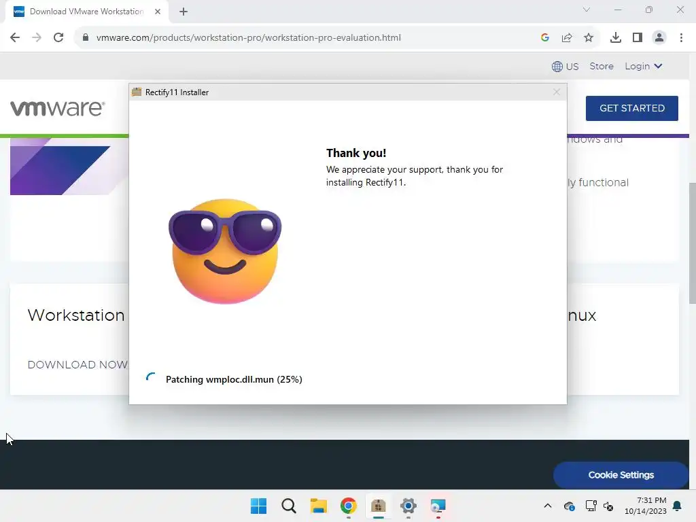The image size is (696, 522).
Task: Click the GET STARTED button
Action: (631, 108)
